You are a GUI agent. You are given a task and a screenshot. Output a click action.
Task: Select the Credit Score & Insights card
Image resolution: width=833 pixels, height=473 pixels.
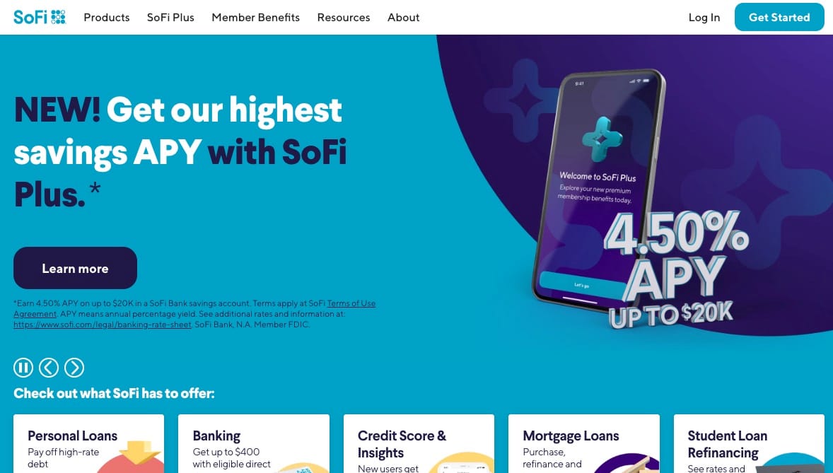419,444
